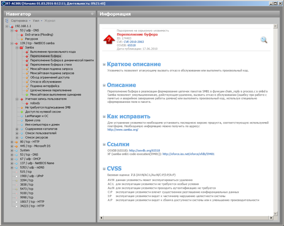
Task: Collapse the Ссылки section
Action: pos(104,144)
